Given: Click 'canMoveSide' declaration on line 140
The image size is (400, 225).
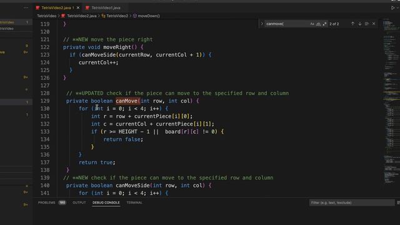Looking at the screenshot, I should (x=132, y=186).
